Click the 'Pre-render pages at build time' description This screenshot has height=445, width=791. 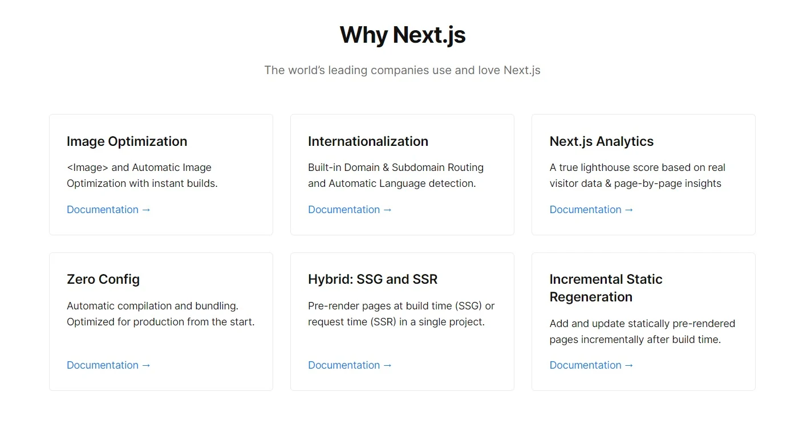pyautogui.click(x=401, y=314)
